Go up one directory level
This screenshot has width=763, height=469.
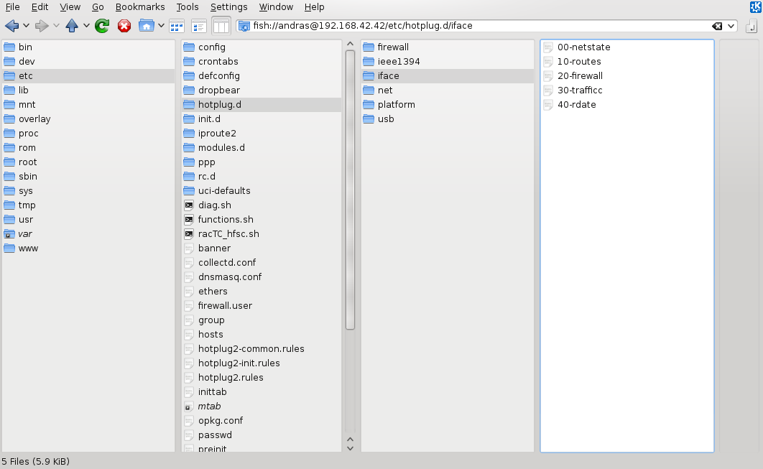coord(72,26)
